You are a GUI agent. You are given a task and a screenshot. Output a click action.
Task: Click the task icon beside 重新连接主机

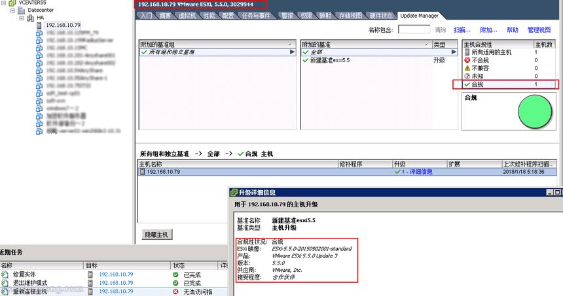coord(5,291)
